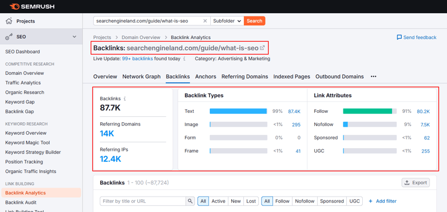Screen dimensions: 447x212
Task: Open the Anchors tab
Action: click(x=205, y=77)
